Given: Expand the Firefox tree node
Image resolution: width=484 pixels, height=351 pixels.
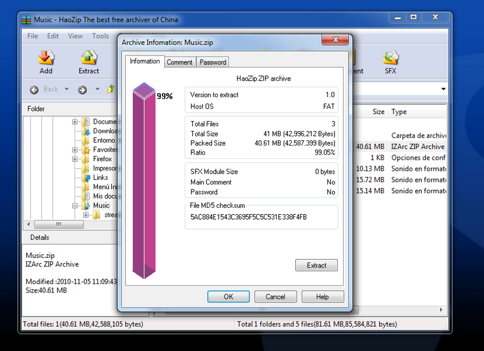Looking at the screenshot, I should (x=74, y=159).
